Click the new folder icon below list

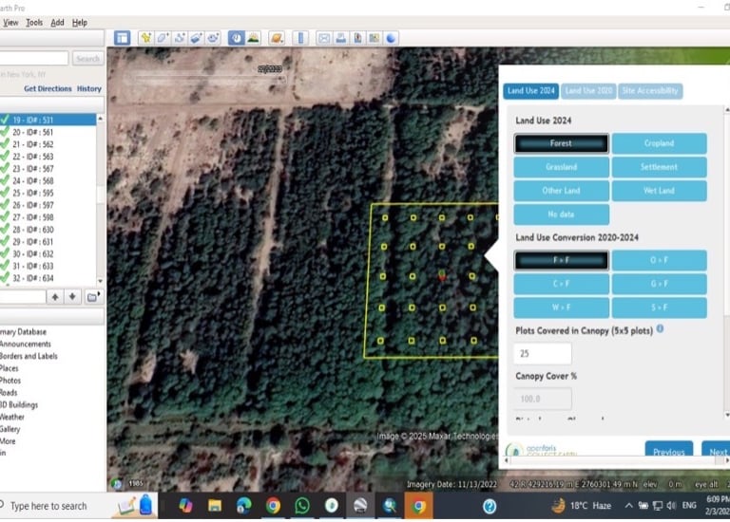coord(93,296)
